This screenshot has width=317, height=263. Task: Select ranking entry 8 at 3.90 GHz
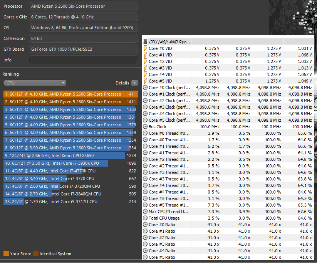[70, 148]
